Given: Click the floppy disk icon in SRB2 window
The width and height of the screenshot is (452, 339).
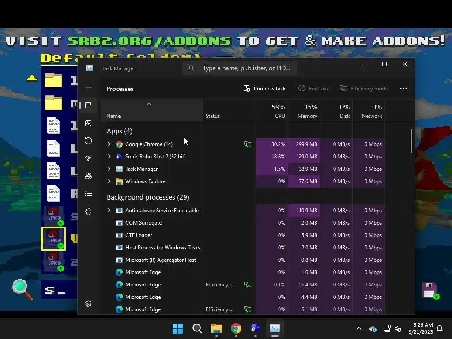Looking at the screenshot, I should click(430, 290).
